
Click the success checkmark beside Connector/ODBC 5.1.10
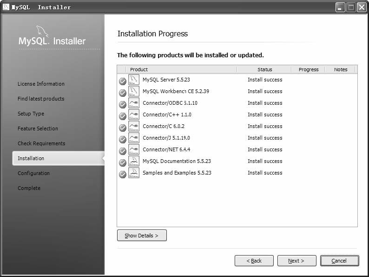123,104
